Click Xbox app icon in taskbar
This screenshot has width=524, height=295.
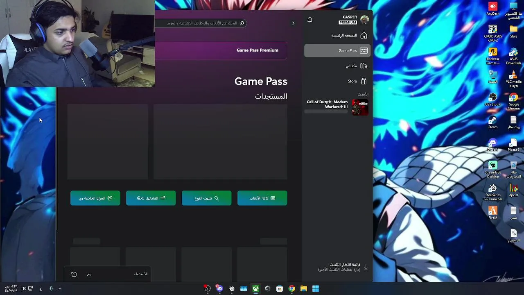(x=255, y=289)
